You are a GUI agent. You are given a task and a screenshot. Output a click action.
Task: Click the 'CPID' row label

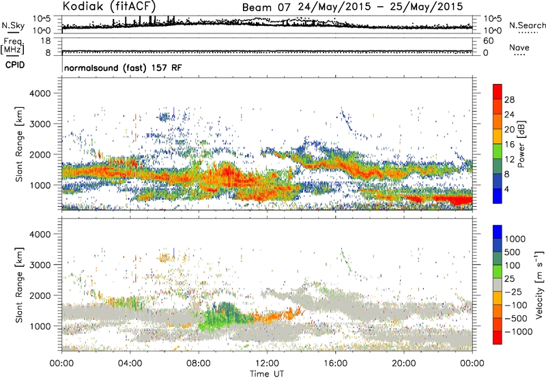click(x=15, y=65)
